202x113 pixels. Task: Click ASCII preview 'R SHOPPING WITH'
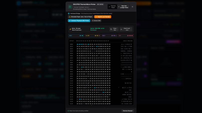(x=127, y=102)
